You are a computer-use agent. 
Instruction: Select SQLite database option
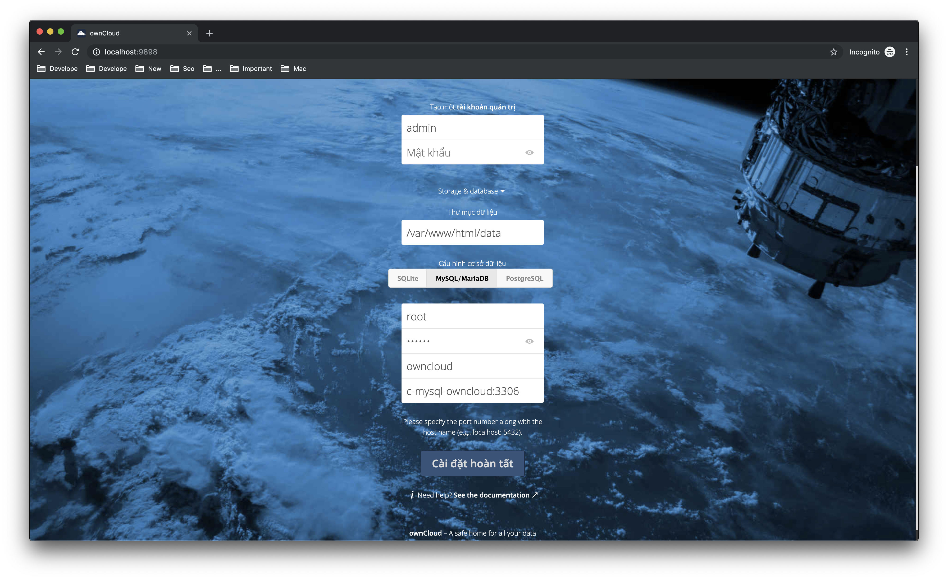point(407,278)
